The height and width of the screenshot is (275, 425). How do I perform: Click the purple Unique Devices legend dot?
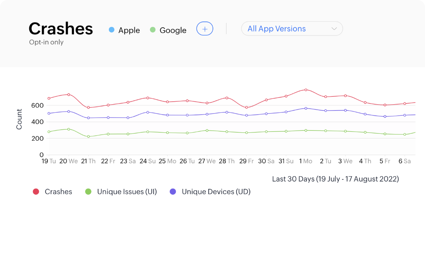coord(173,191)
